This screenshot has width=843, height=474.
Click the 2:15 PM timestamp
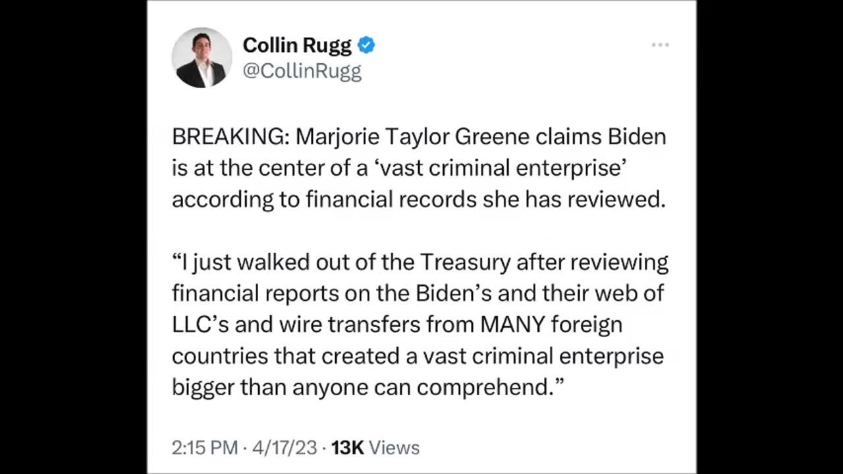click(205, 448)
